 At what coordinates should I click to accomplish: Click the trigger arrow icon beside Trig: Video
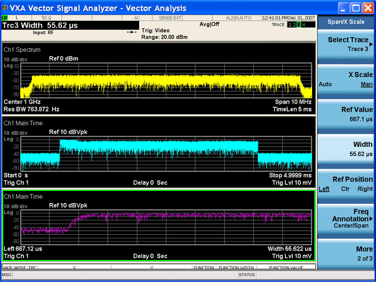coord(133,32)
